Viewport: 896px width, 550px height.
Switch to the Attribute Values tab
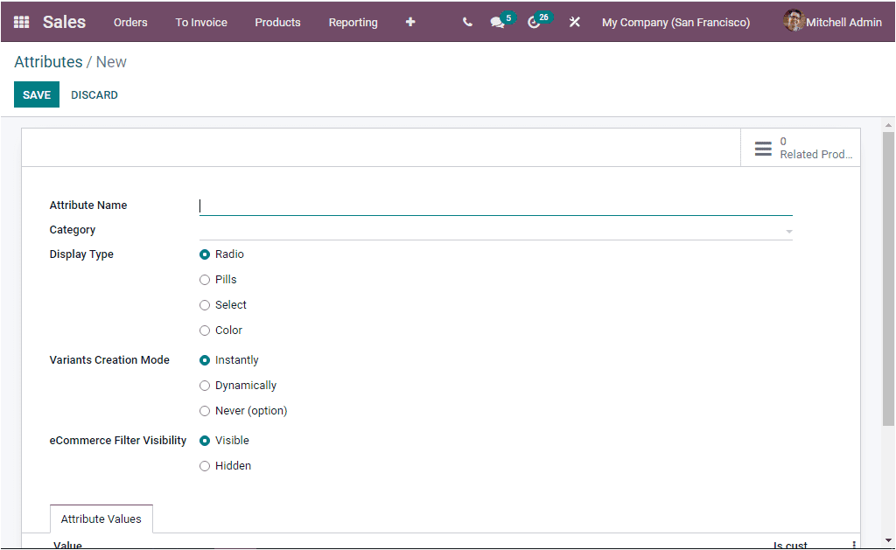point(101,519)
